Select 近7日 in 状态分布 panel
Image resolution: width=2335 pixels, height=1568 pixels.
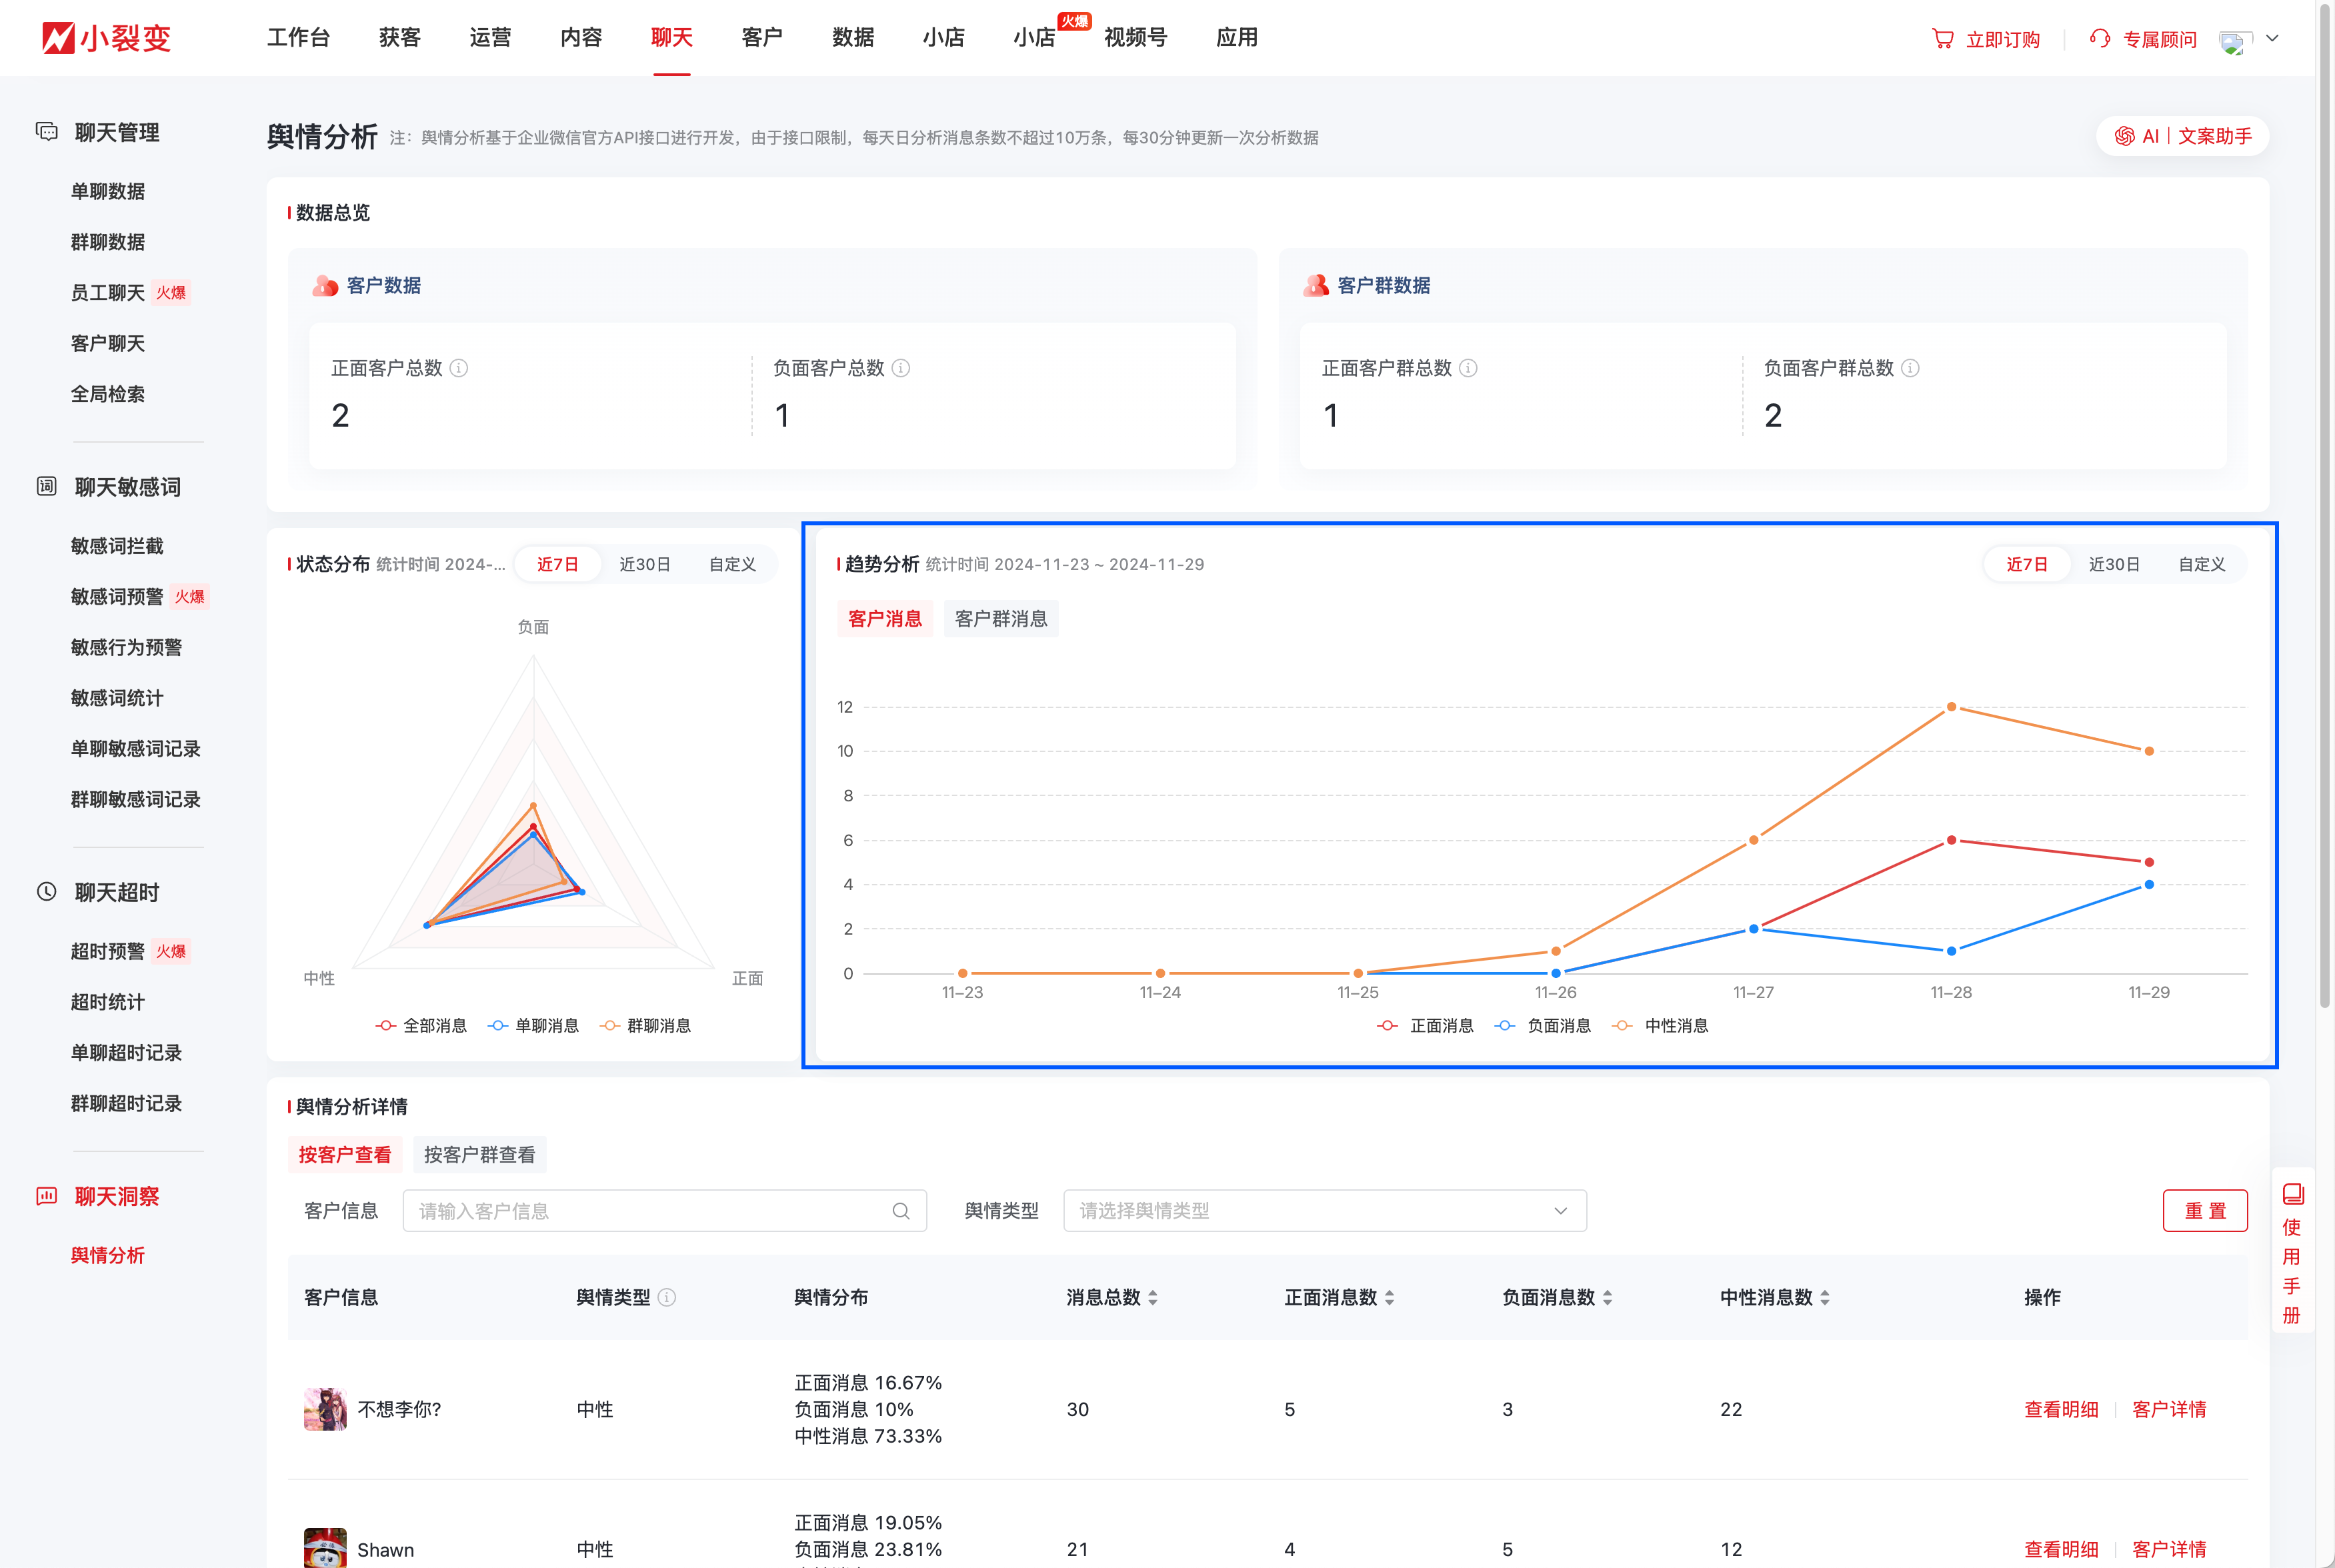pyautogui.click(x=558, y=564)
